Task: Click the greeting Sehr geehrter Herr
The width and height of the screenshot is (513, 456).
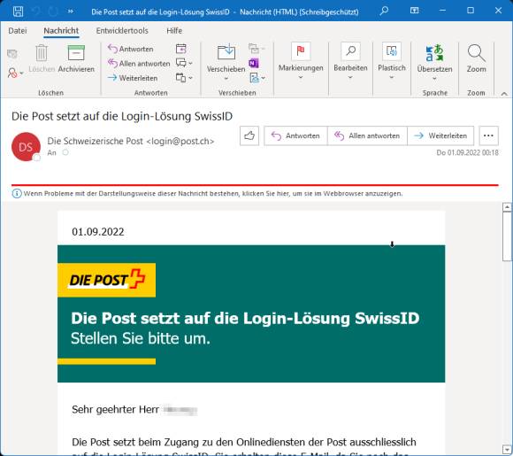Action: tap(116, 409)
